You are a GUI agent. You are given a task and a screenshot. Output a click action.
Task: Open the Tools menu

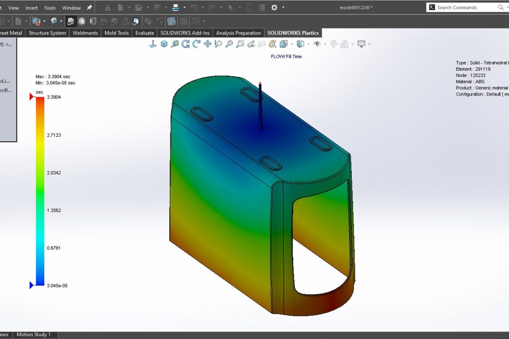(50, 8)
